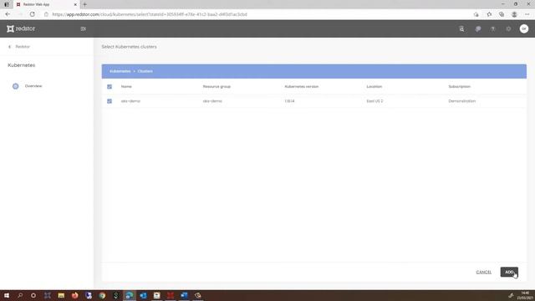Viewport: 535px width, 301px height.
Task: Uncheck the aks-demo cluster row checkbox
Action: (x=110, y=101)
